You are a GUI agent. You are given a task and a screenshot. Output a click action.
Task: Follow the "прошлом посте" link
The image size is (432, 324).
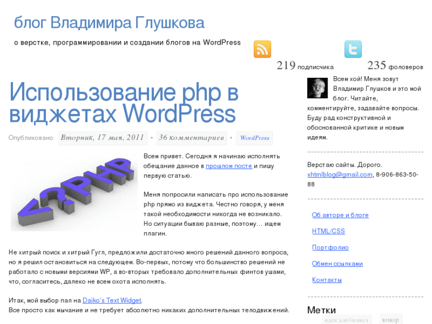229,166
